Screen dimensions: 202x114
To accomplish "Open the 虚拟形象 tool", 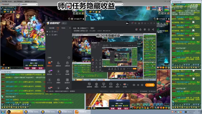I will [49, 81].
